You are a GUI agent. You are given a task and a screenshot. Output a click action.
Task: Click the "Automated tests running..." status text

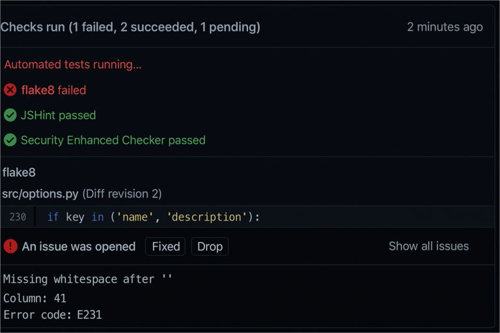coord(72,64)
